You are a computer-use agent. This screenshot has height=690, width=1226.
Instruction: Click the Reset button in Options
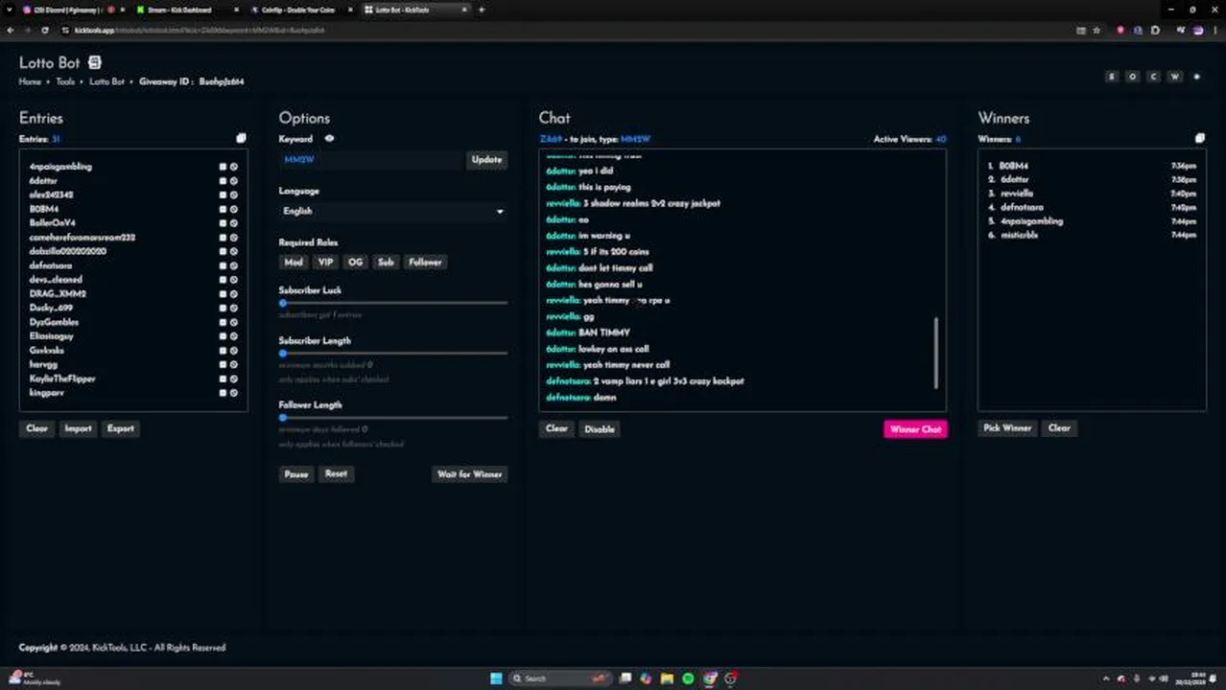coord(336,473)
